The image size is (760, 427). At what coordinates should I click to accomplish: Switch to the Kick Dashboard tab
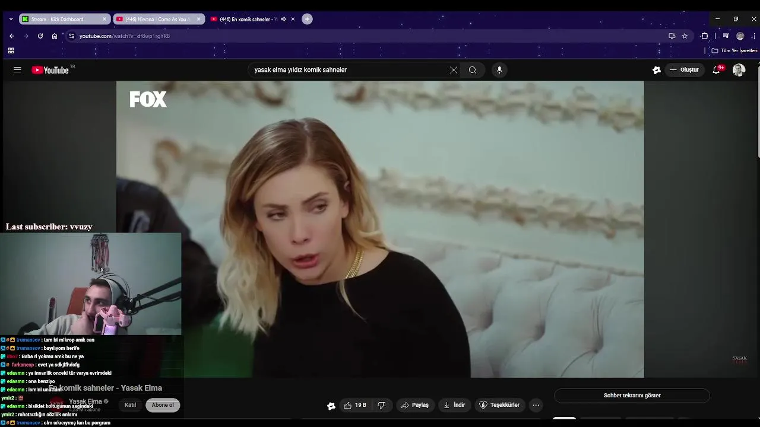[64, 19]
